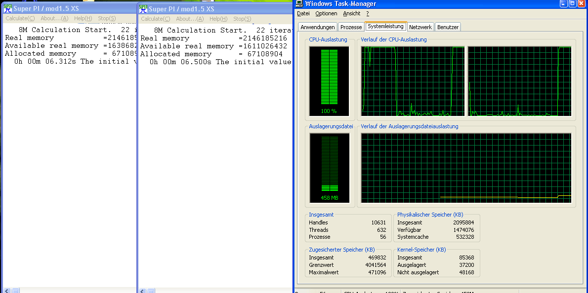Select the Systemleistung tab
Image resolution: width=588 pixels, height=293 pixels.
385,26
